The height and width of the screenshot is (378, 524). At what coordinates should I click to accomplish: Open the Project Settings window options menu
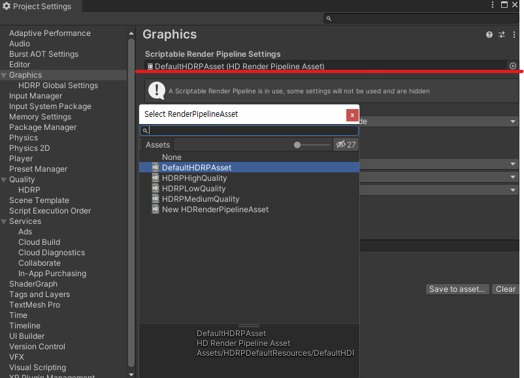493,5
